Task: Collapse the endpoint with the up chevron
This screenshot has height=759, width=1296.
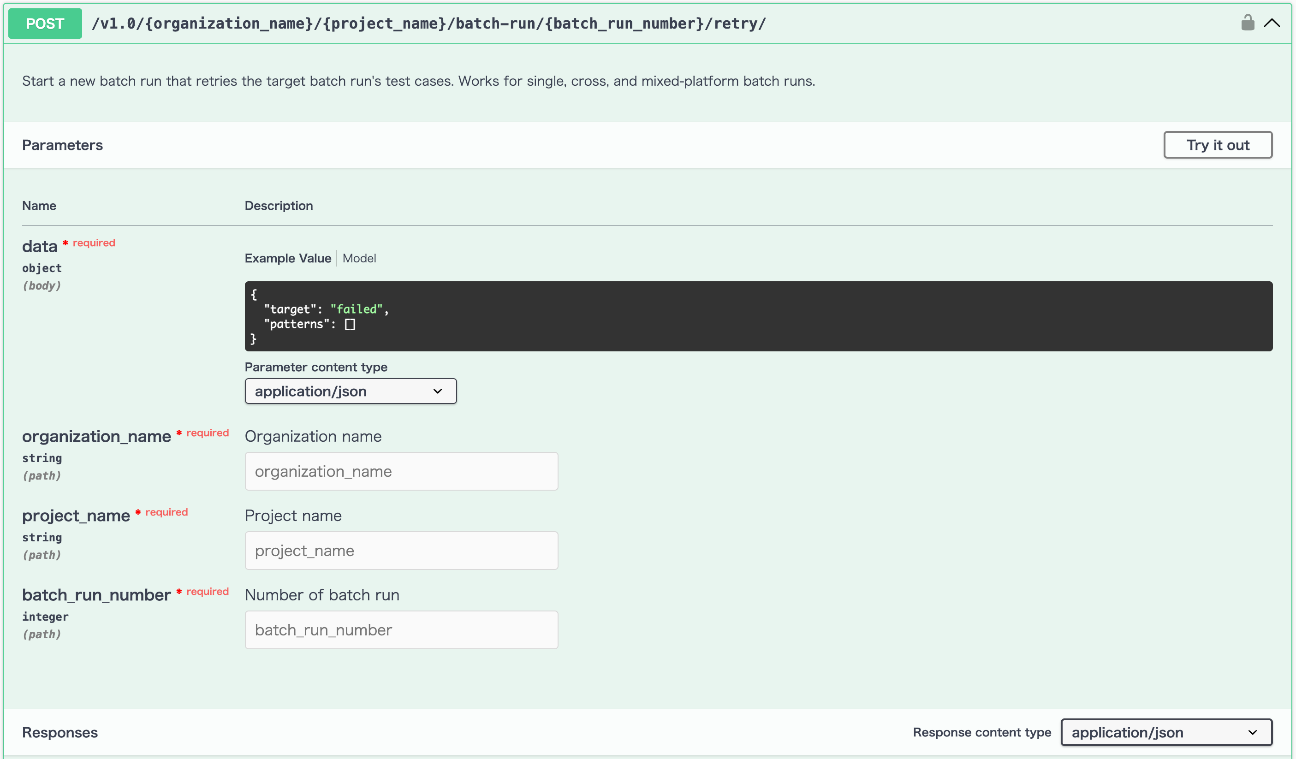Action: point(1272,23)
